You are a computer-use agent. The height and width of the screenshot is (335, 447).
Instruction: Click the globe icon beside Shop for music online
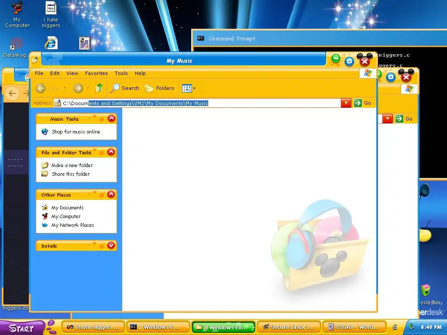[45, 132]
